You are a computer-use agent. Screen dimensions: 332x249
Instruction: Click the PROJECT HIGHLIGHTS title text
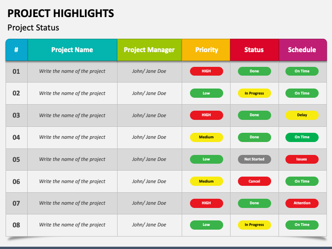coord(61,13)
